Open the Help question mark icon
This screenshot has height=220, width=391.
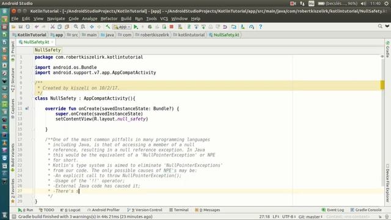click(260, 27)
